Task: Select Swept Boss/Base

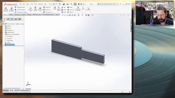Action: (20, 7)
